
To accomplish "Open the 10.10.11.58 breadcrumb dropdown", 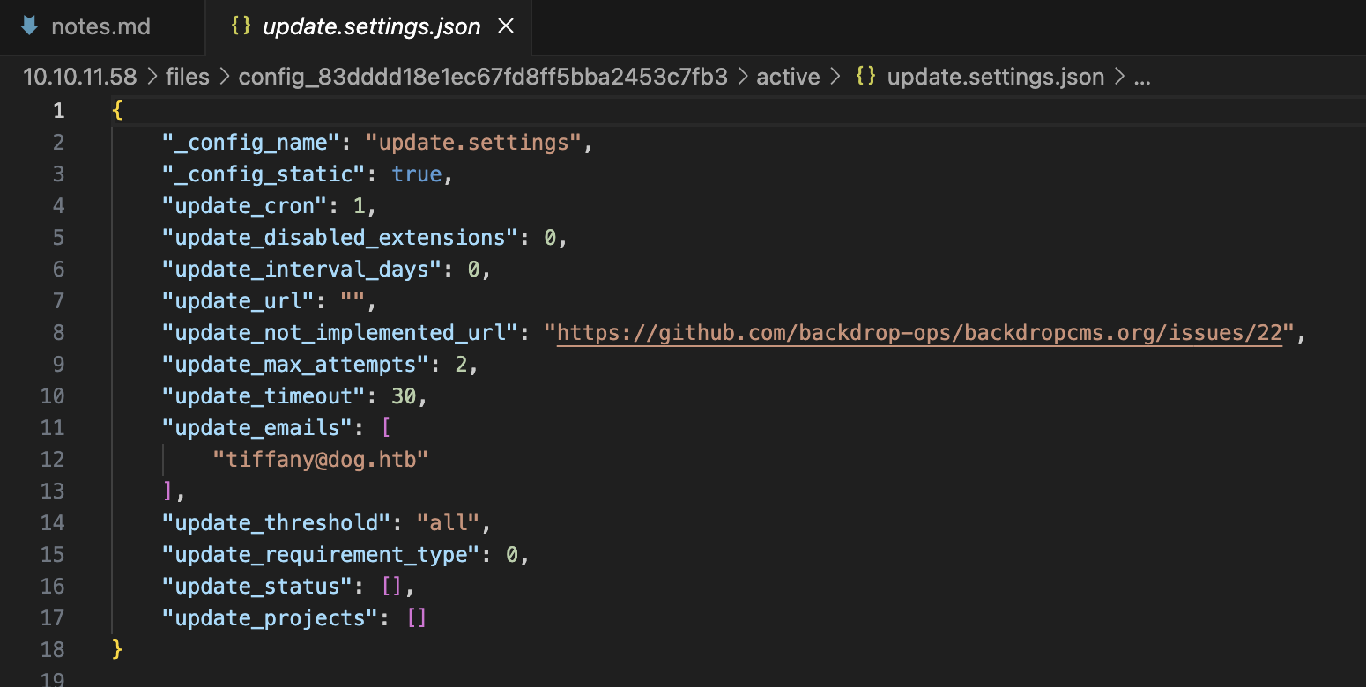I will [79, 77].
